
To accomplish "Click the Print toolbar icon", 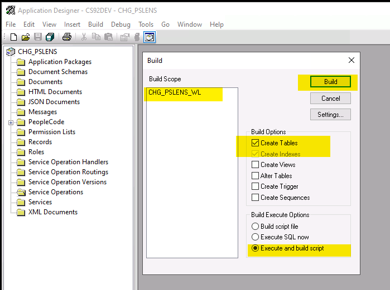I will 66,37.
